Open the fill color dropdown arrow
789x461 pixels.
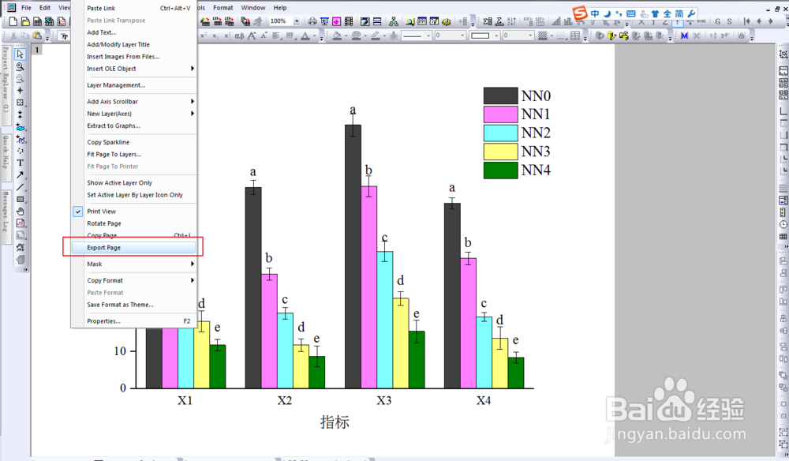coord(346,36)
